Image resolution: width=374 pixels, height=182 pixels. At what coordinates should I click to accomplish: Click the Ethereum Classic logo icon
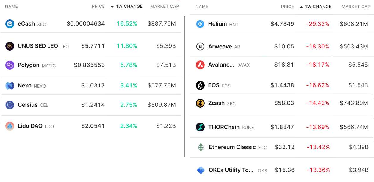201,147
